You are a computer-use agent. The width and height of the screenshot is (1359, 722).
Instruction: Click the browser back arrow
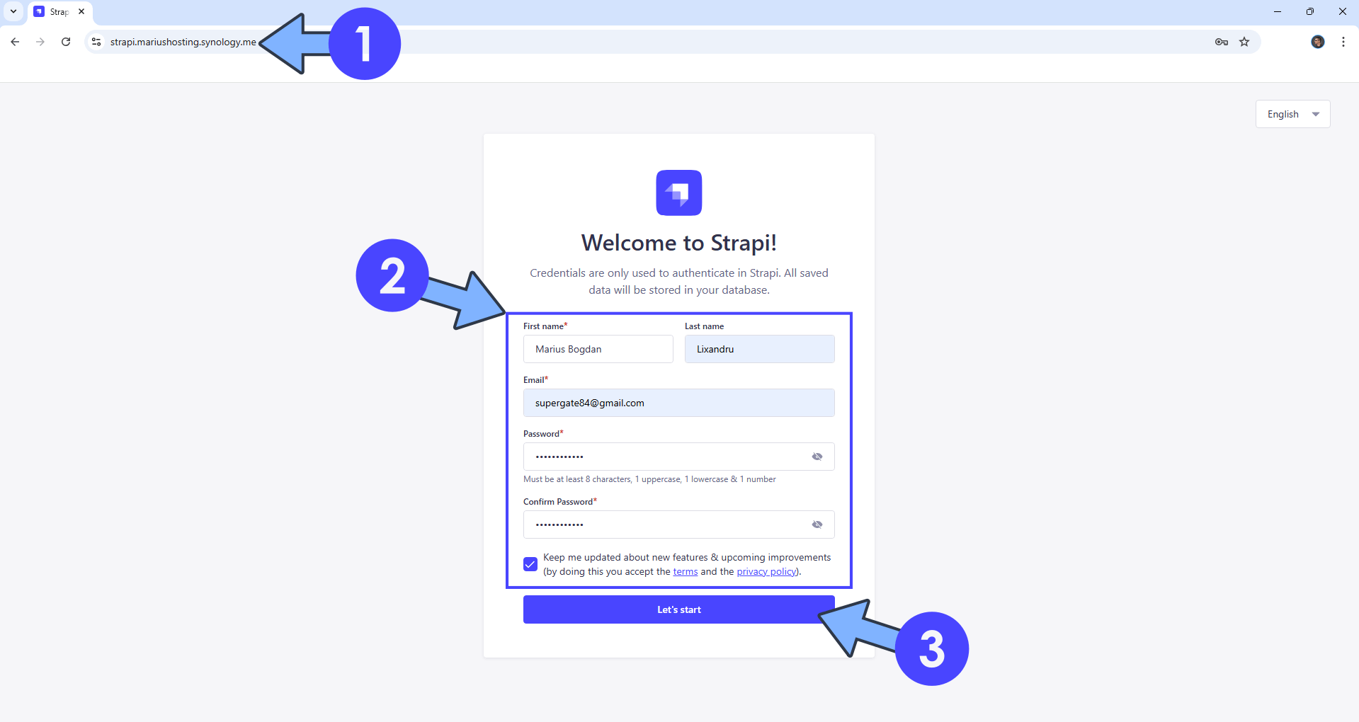tap(15, 42)
